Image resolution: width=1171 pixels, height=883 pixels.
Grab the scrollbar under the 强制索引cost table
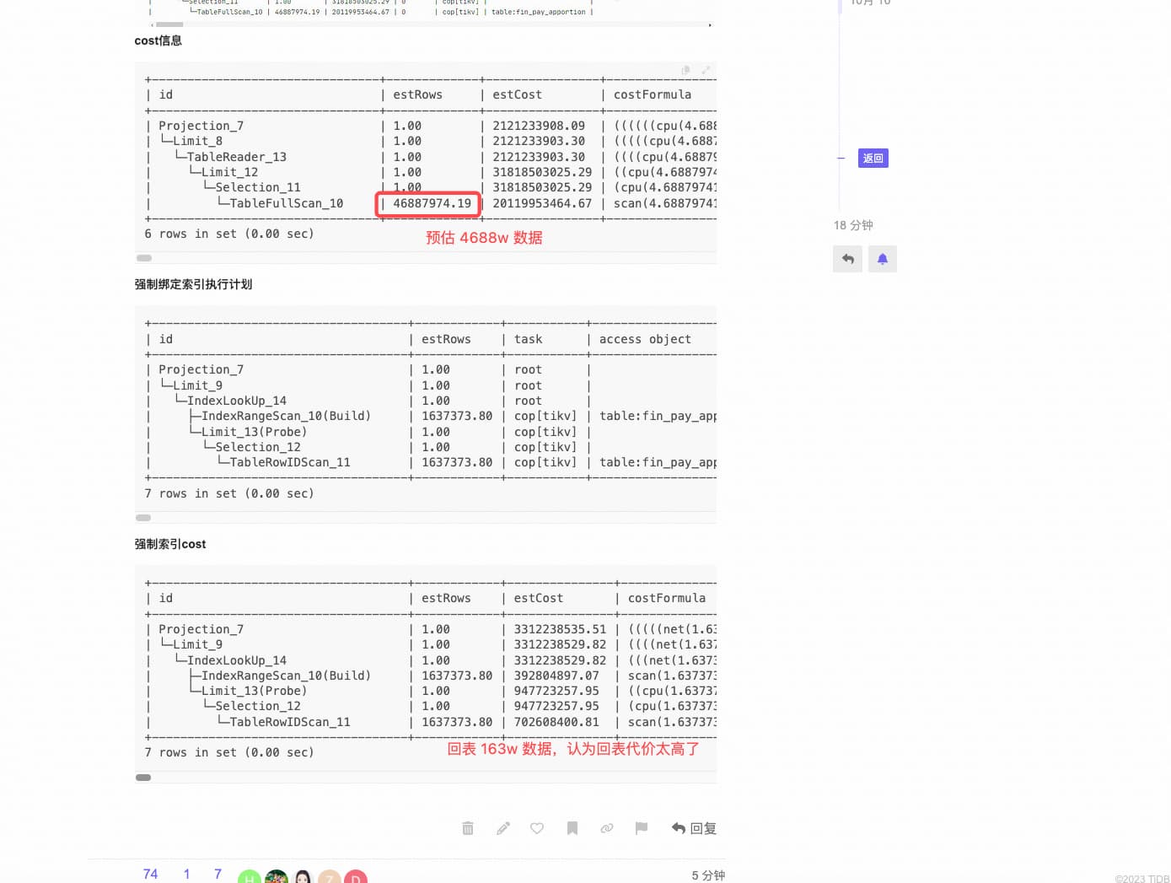coord(143,778)
